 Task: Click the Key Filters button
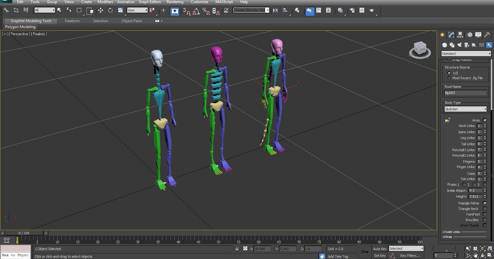(410, 256)
